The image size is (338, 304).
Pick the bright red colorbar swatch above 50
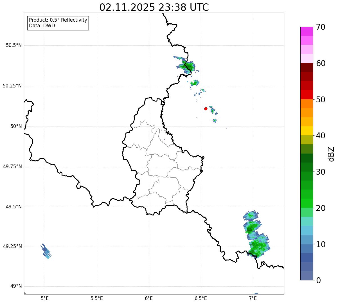click(x=307, y=94)
